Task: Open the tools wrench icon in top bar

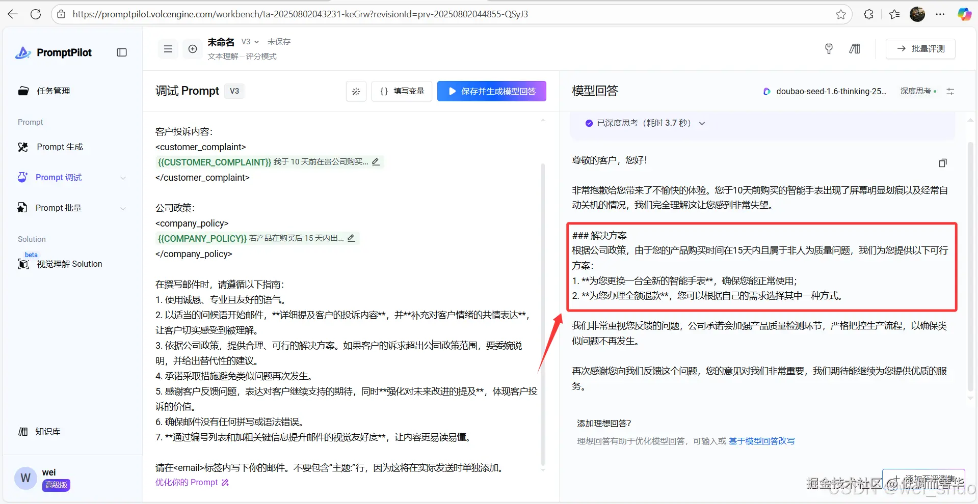Action: 828,49
